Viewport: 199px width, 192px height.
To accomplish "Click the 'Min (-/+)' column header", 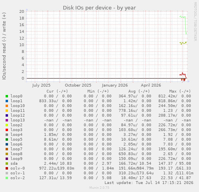I will [98, 91].
